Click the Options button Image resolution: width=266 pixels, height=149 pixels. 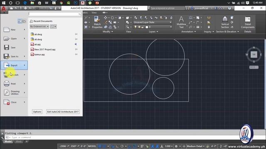(x=37, y=112)
